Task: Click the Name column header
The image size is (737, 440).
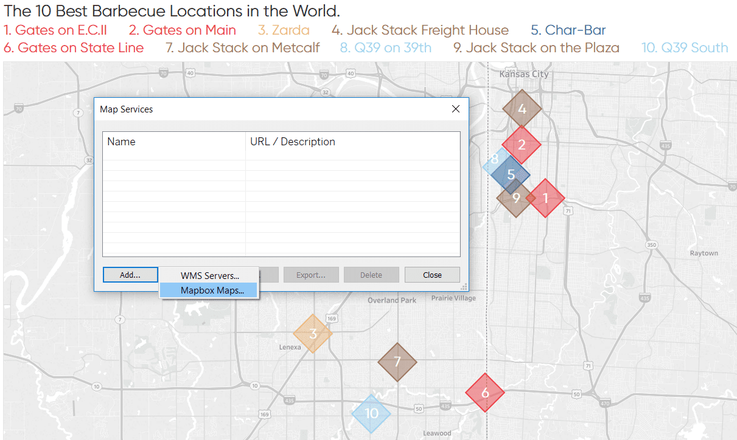Action: 121,142
